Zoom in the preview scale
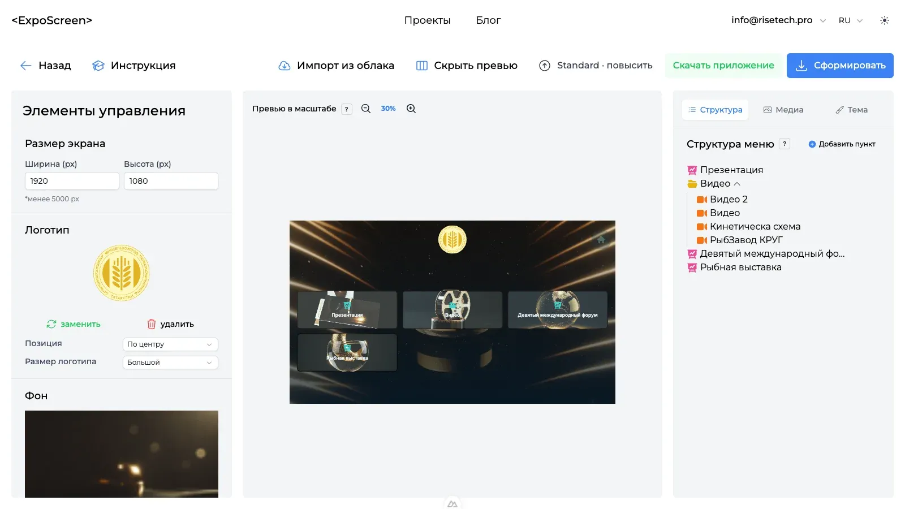 tap(411, 109)
